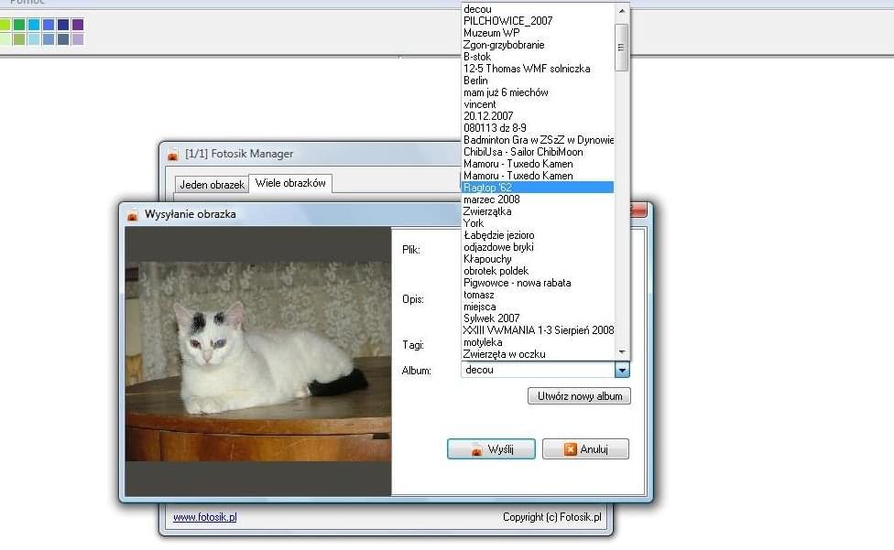Viewport: 894px width, 550px height.
Task: Select the 'Kłapouchy' album
Action: point(537,259)
